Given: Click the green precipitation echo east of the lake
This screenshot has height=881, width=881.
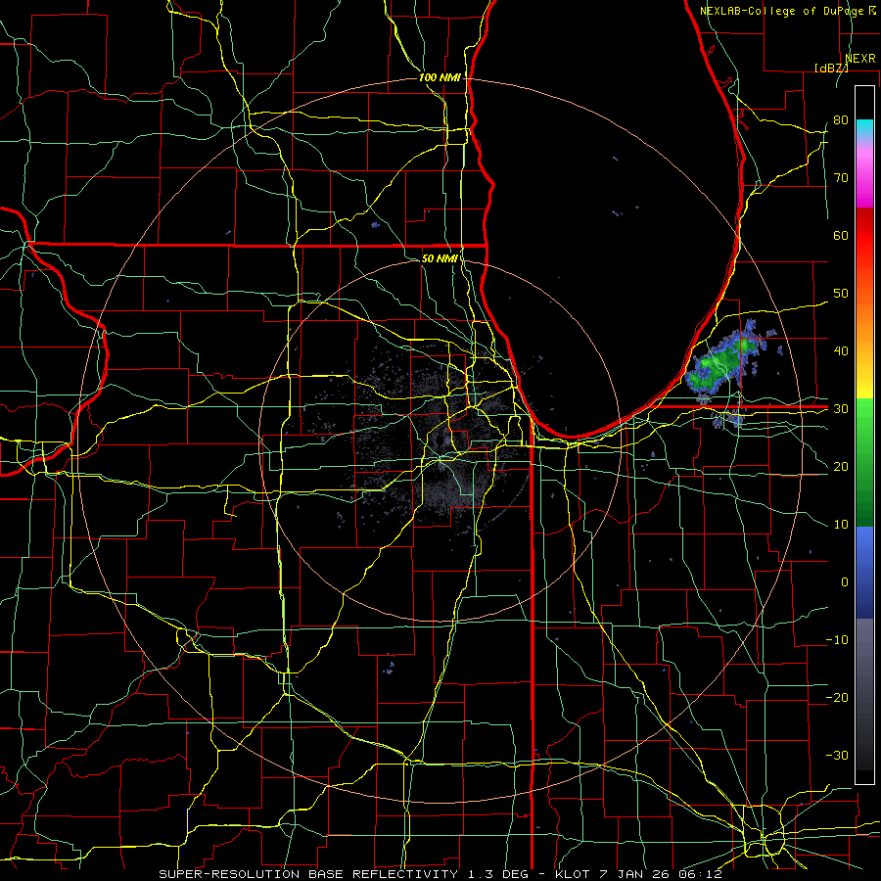Looking at the screenshot, I should [x=720, y=362].
